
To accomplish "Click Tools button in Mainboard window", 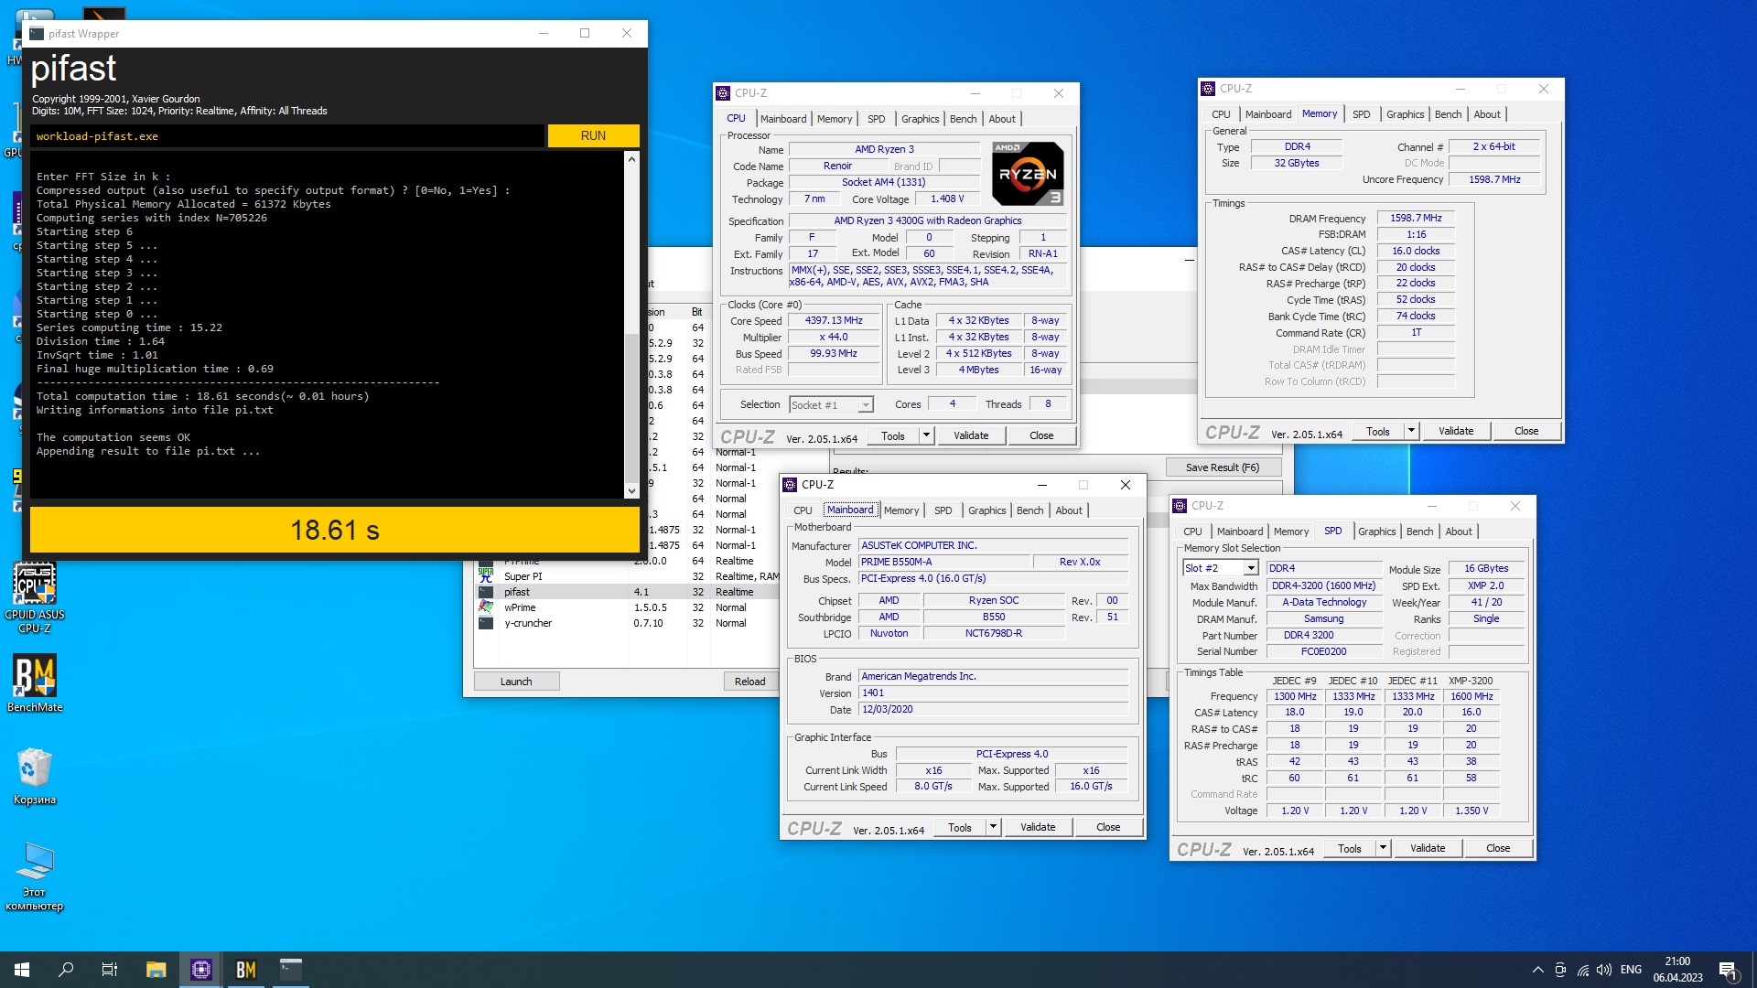I will tap(960, 827).
